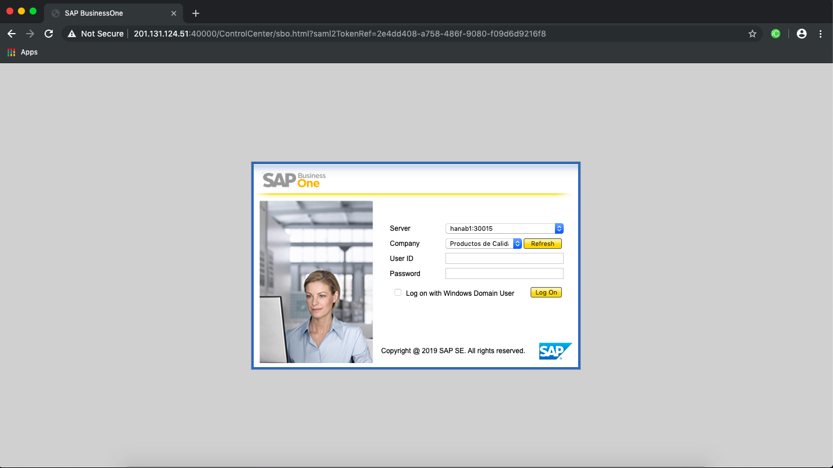Open the Company dropdown Productos de Calidad
This screenshot has width=833, height=468.
(x=484, y=244)
